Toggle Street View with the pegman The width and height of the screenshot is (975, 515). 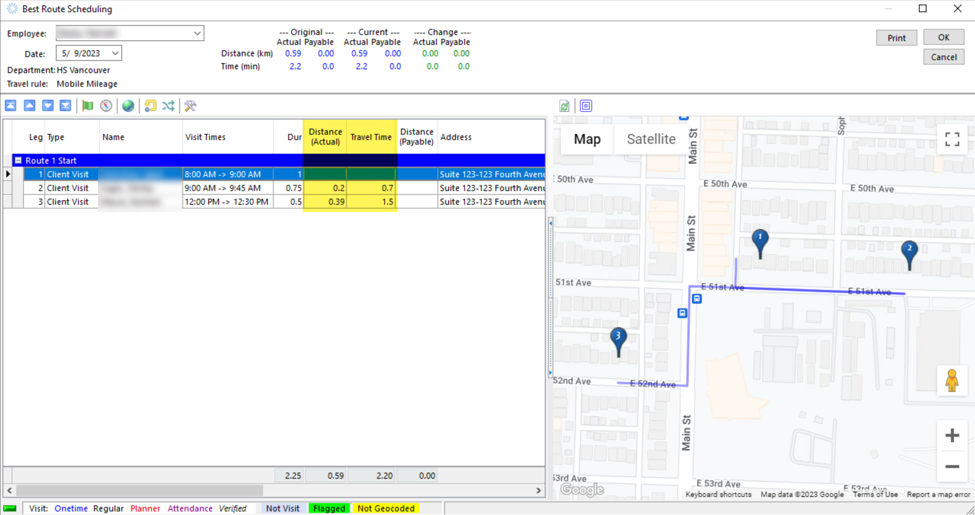pyautogui.click(x=952, y=381)
